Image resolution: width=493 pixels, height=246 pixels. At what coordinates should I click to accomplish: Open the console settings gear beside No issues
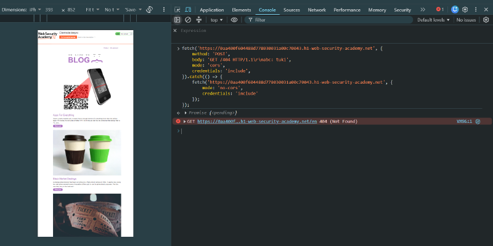click(x=486, y=20)
